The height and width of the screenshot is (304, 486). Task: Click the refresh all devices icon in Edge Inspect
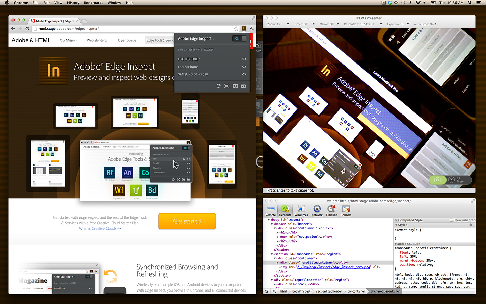pos(218,86)
